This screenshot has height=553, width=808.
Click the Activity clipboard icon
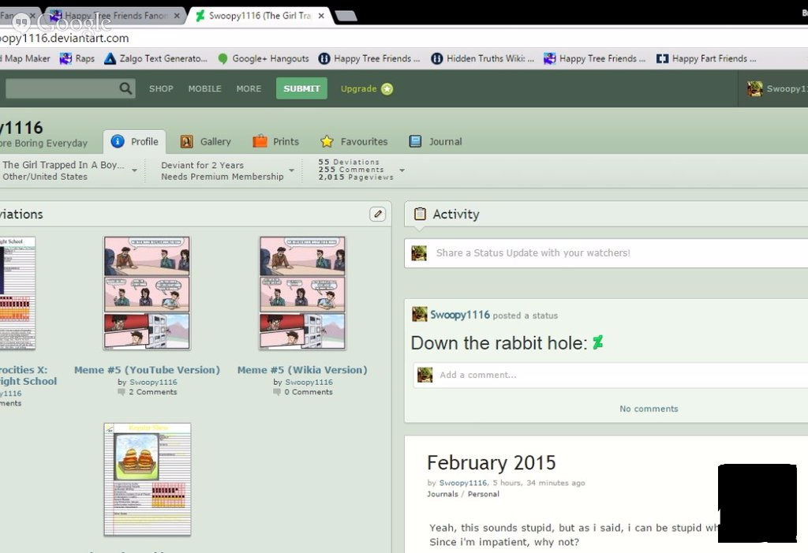tap(420, 214)
